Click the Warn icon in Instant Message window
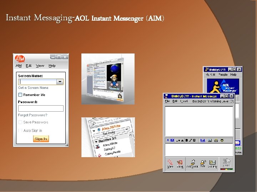The image size is (257, 192). 170,163
